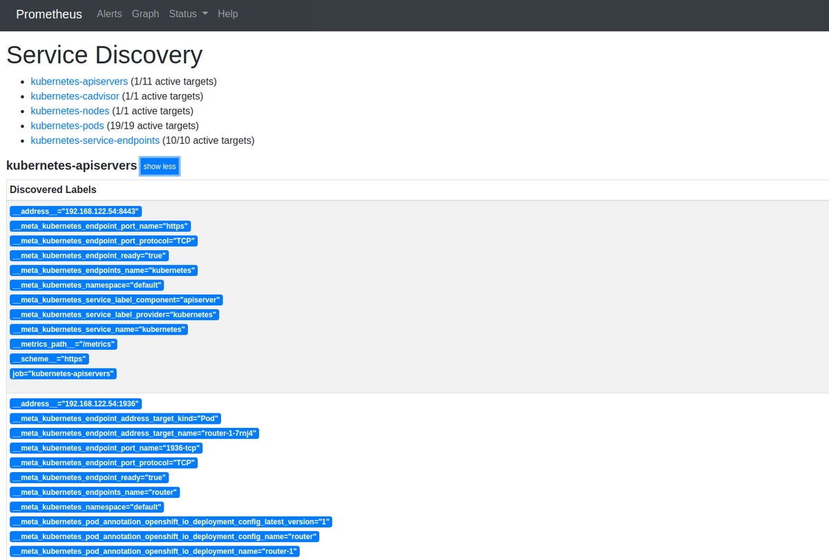Select label __address__="192.168.122.54:1936"
829x560 pixels.
[76, 404]
